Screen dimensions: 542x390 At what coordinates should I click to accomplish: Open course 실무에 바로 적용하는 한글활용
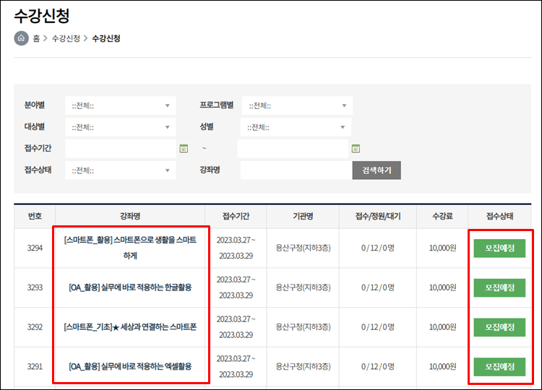pos(130,287)
